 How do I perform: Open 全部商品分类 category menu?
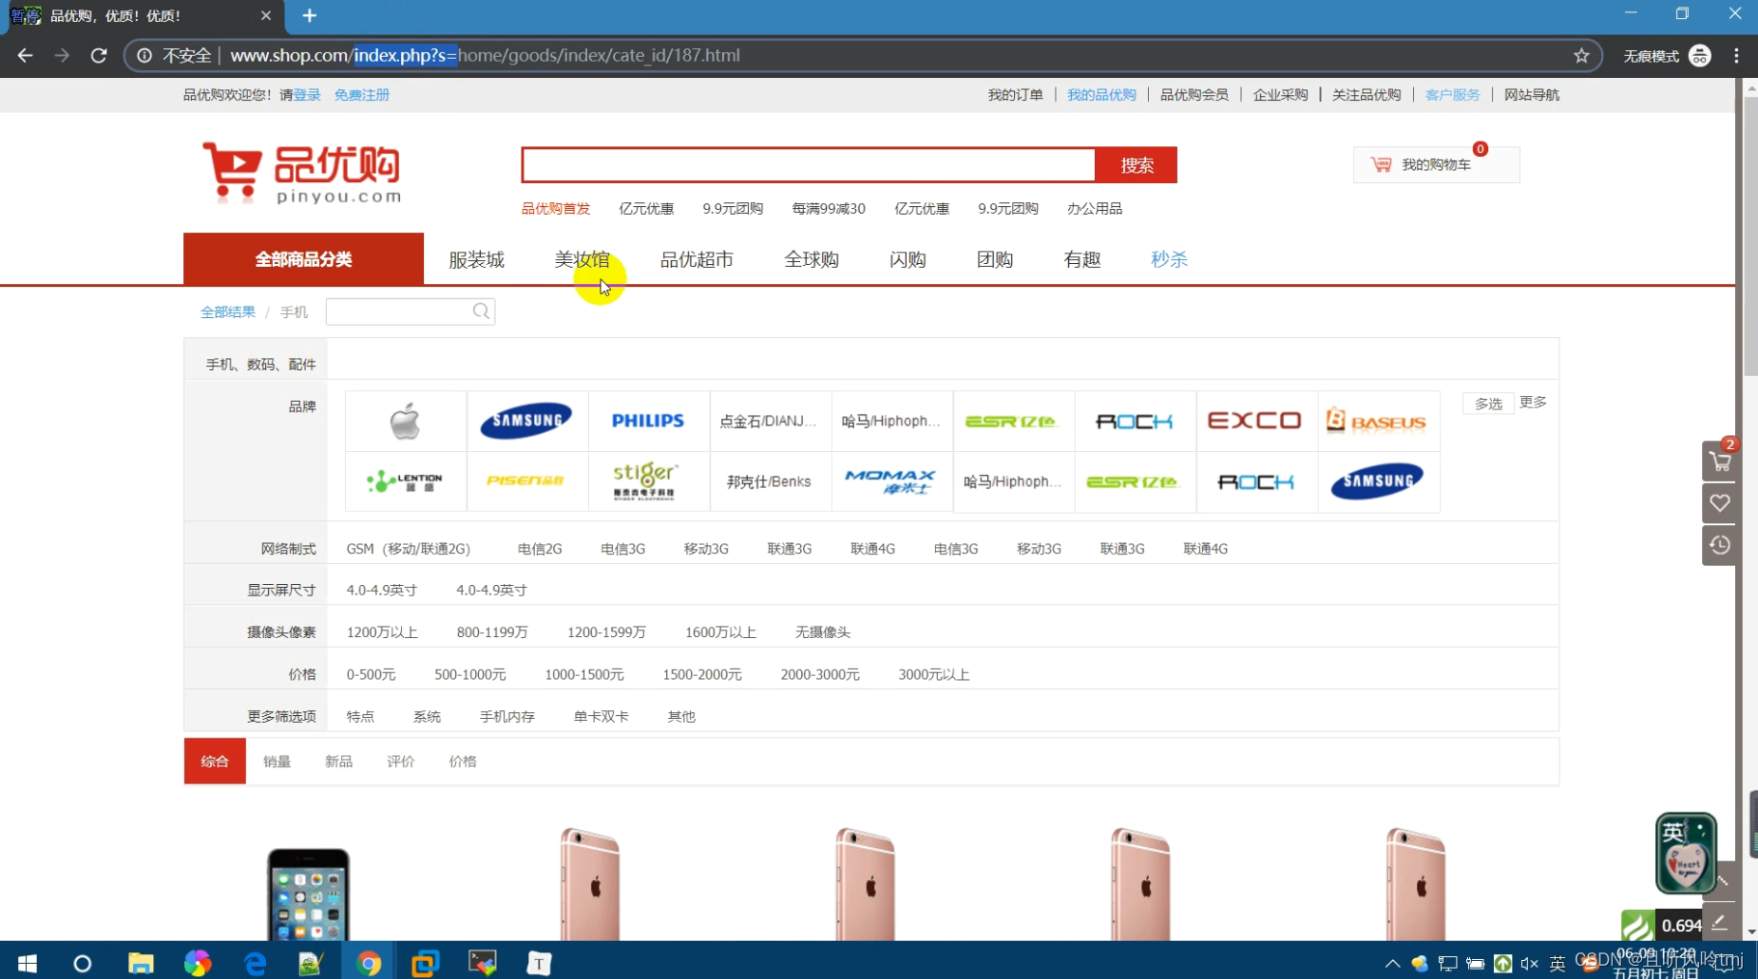[302, 258]
